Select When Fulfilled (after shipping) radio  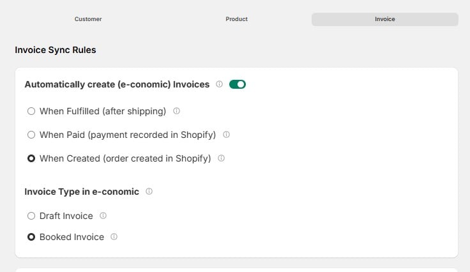(31, 112)
